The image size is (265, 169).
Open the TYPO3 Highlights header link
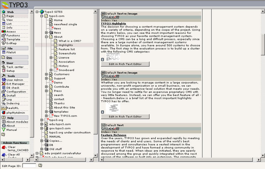tap(113, 24)
